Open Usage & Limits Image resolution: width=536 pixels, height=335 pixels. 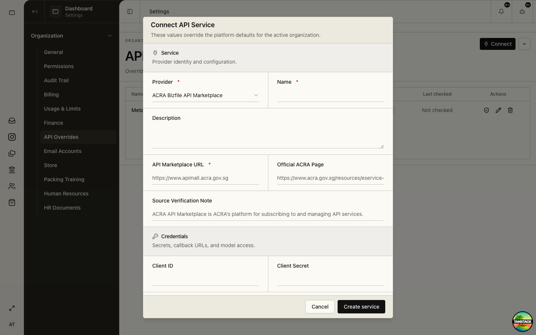point(78,109)
